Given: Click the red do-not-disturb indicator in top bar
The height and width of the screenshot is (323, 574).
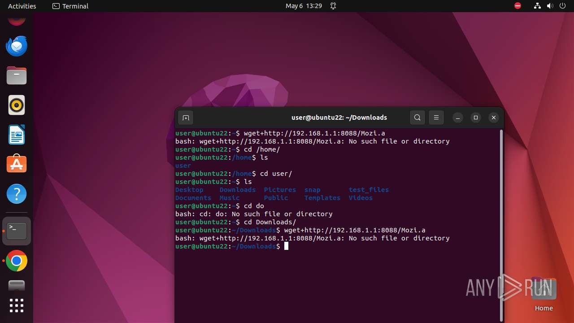Looking at the screenshot, I should pyautogui.click(x=517, y=6).
